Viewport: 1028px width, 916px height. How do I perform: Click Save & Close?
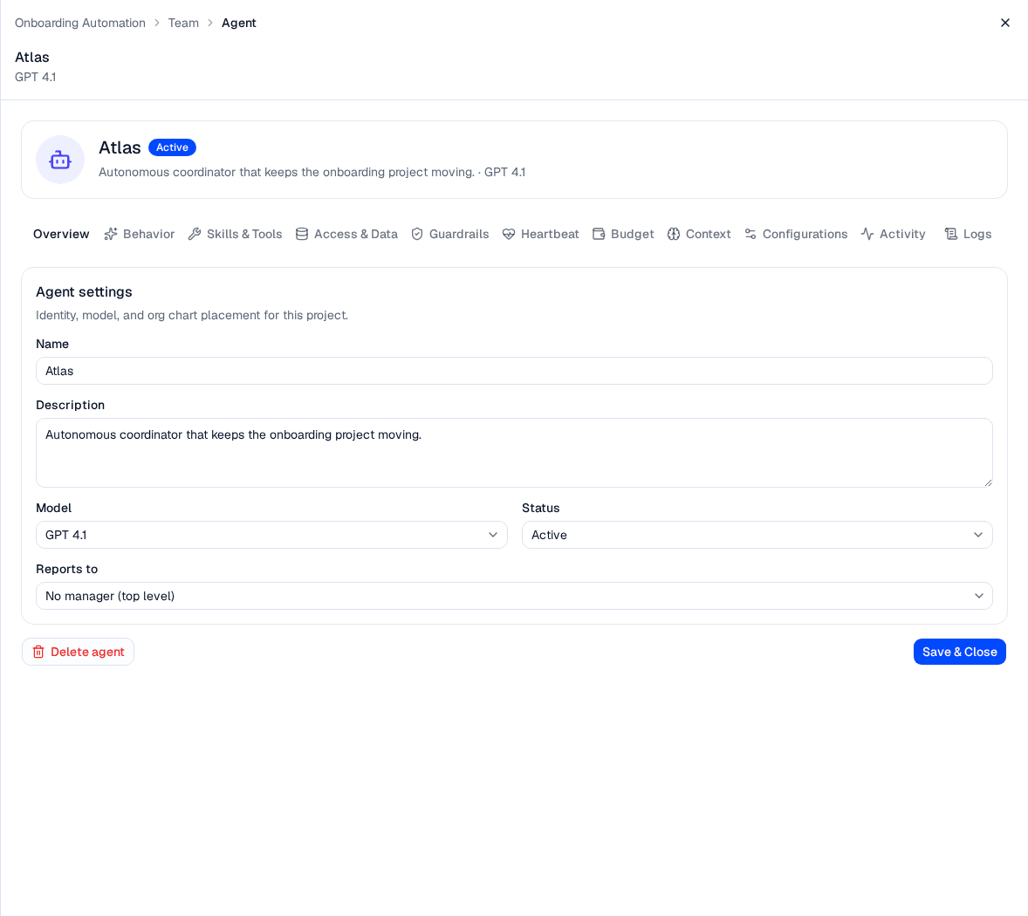[960, 652]
